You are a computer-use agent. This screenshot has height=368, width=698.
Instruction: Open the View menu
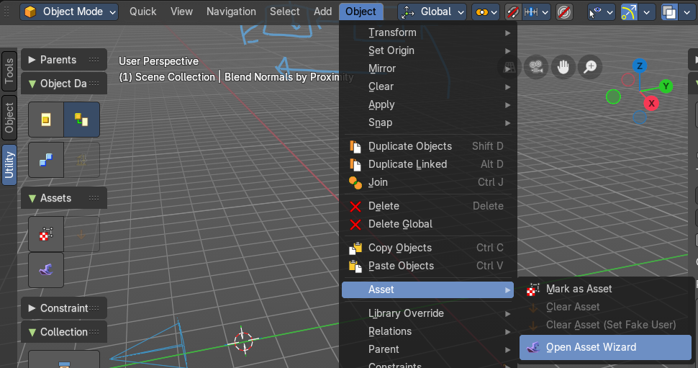point(181,12)
